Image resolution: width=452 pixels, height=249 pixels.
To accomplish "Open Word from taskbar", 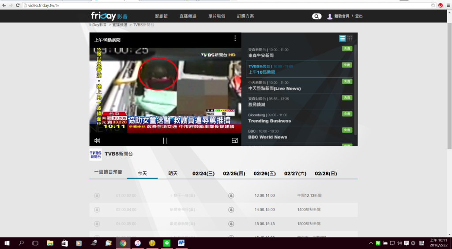I will pyautogui.click(x=181, y=243).
